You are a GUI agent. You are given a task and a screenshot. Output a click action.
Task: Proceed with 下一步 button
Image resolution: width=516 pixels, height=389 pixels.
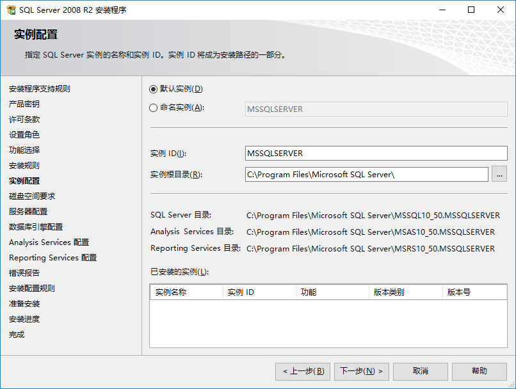click(x=361, y=371)
